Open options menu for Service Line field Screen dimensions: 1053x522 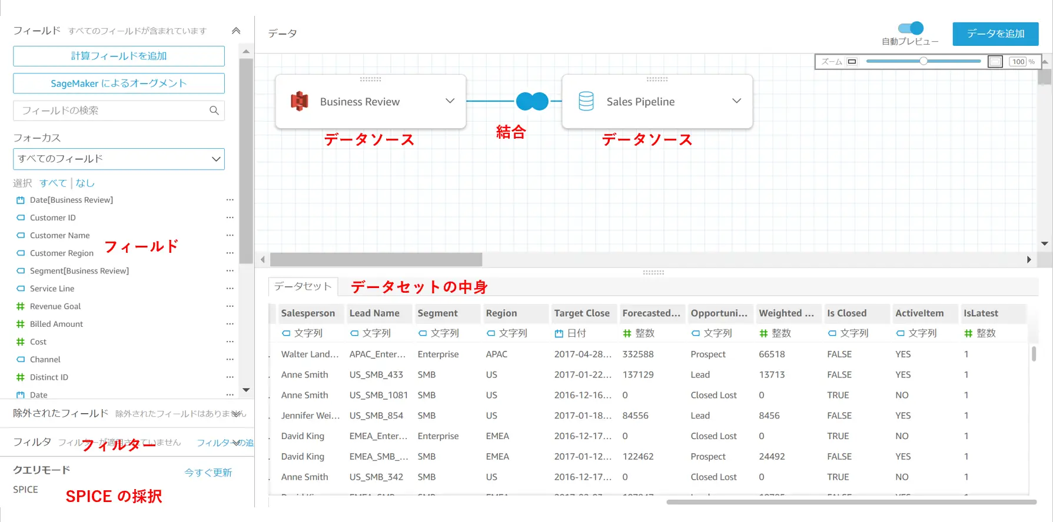230,289
